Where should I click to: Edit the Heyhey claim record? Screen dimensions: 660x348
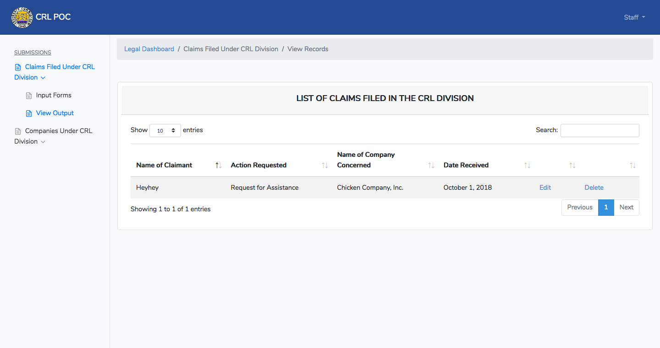(x=545, y=187)
